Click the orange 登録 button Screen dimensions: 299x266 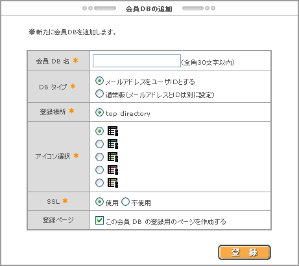(245, 252)
